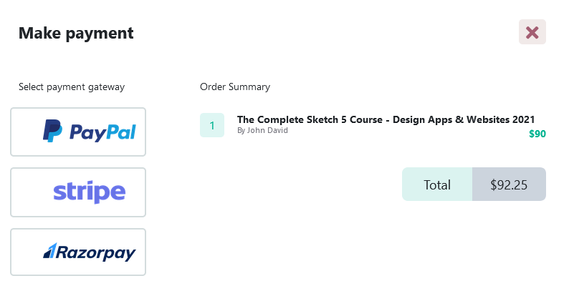Click the PayPal double-P emblem
The image size is (569, 286).
coord(52,131)
